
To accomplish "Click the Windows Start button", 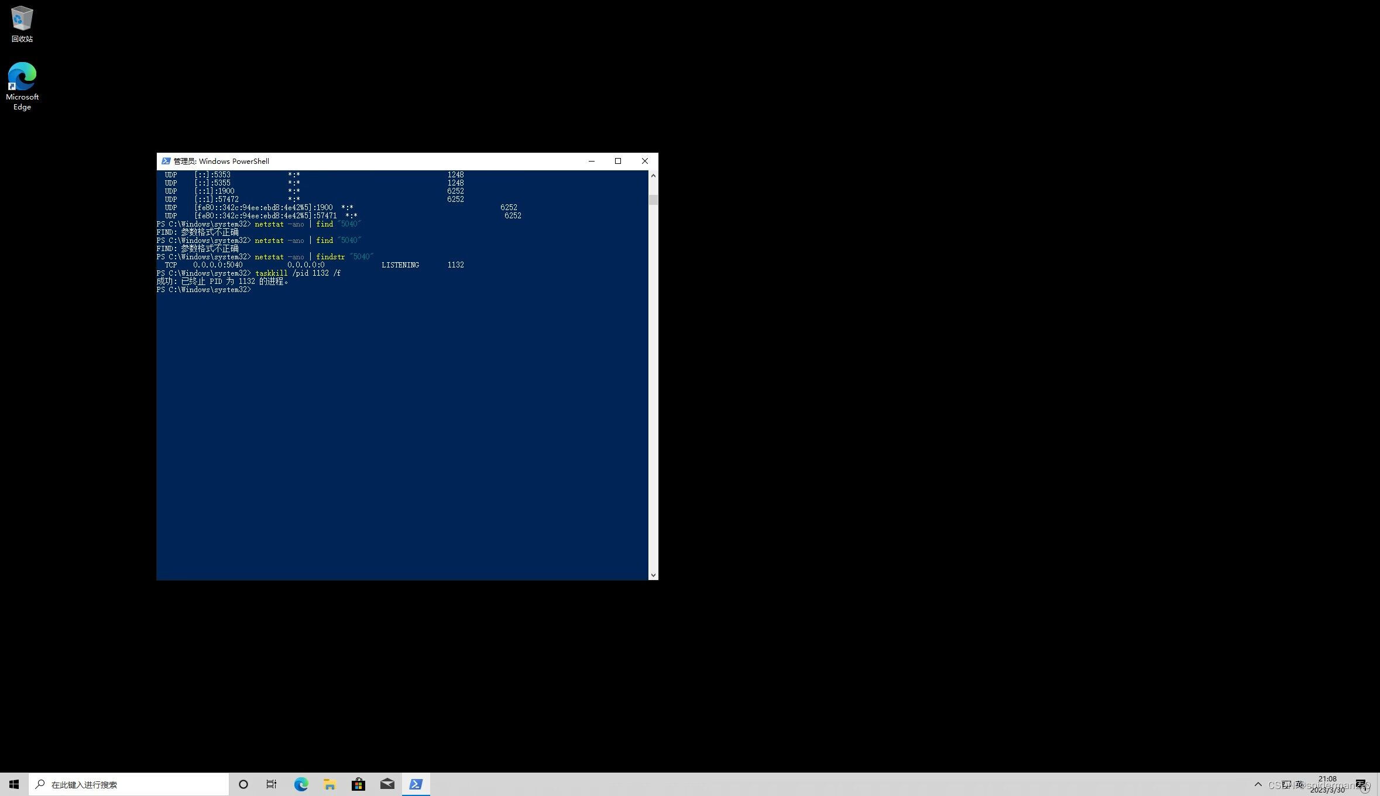I will point(14,784).
